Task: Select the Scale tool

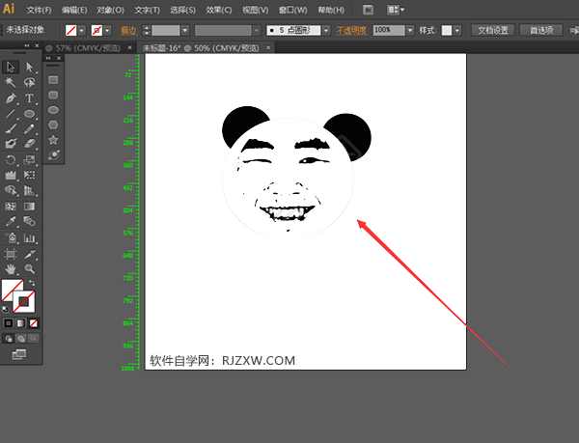Action: (29, 160)
